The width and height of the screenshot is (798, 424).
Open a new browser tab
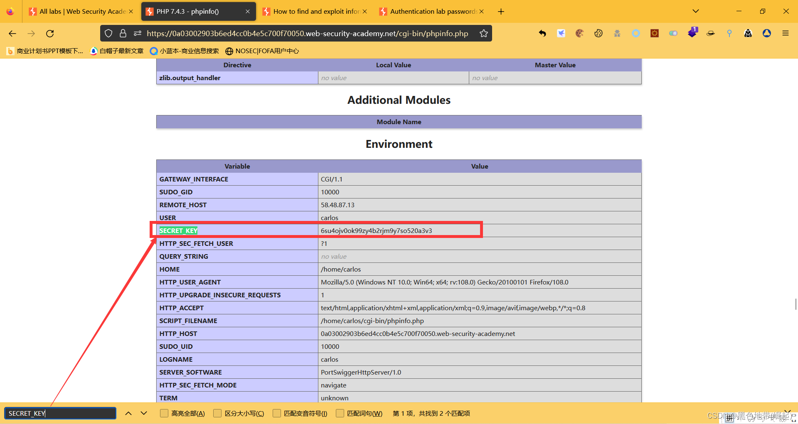point(501,12)
